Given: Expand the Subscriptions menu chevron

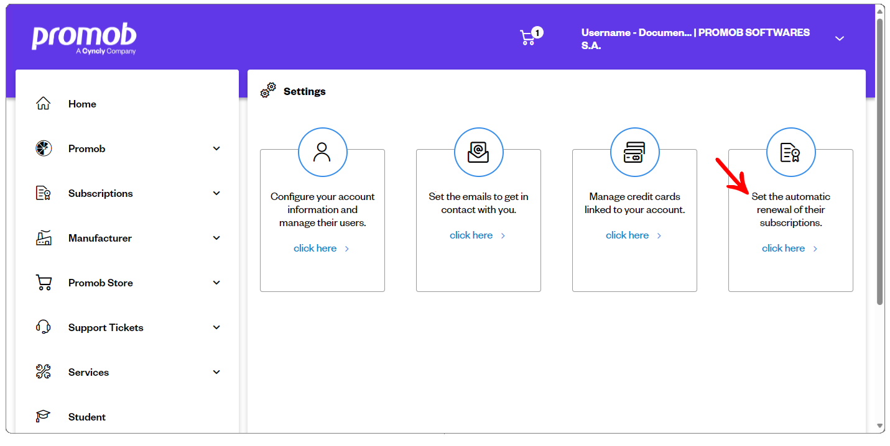Looking at the screenshot, I should 216,193.
